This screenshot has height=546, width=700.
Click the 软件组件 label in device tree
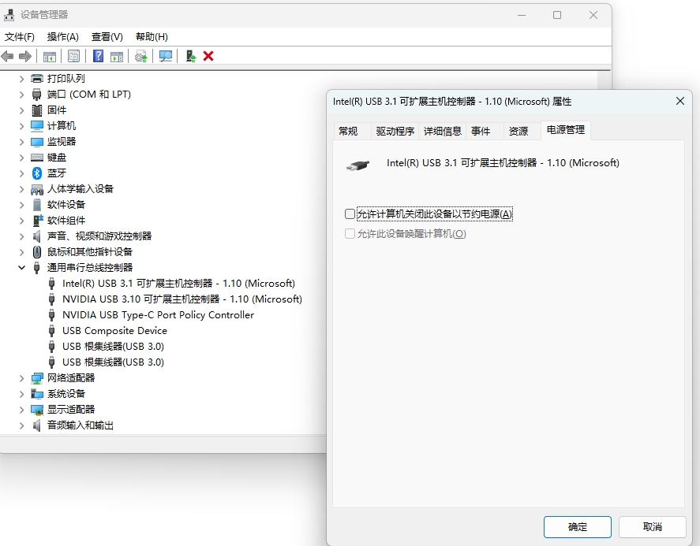tap(66, 221)
